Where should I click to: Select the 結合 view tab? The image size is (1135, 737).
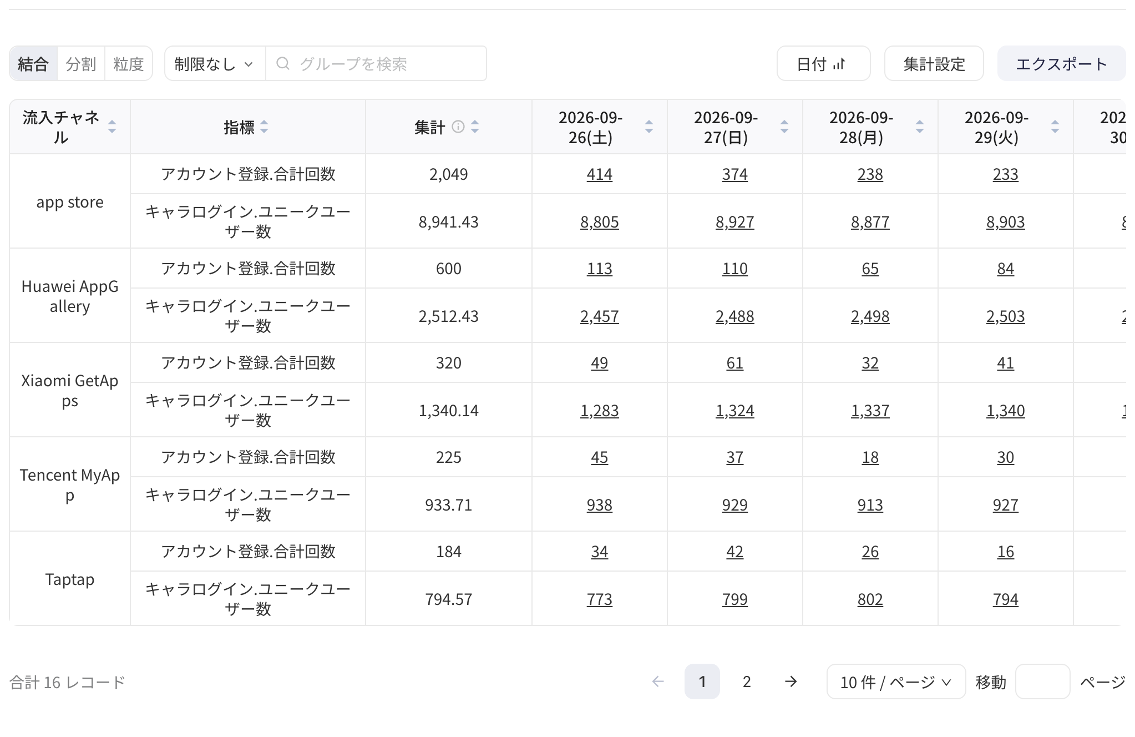coord(33,64)
